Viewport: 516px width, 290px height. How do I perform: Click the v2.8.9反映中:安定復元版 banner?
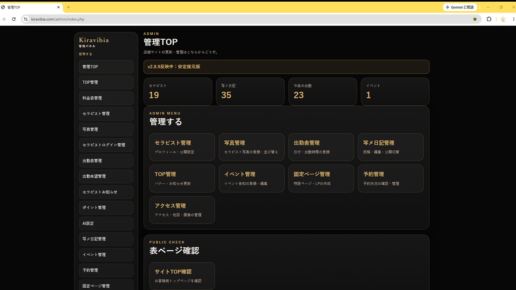286,67
